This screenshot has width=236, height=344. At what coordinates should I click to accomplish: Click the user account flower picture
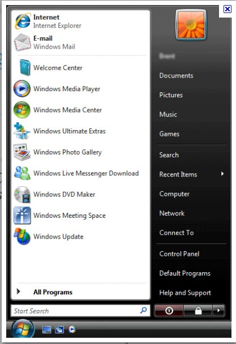(191, 25)
